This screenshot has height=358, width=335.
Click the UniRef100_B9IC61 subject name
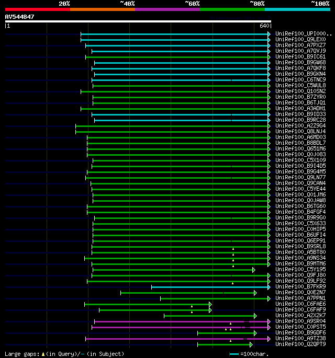click(300, 56)
